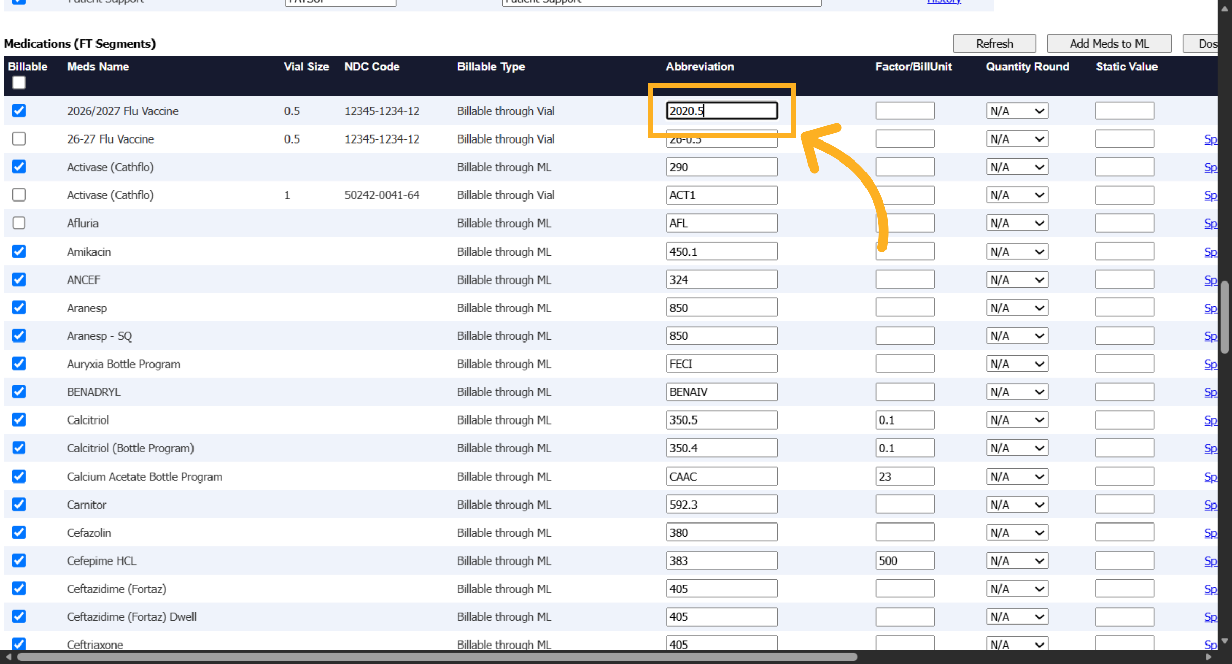The image size is (1232, 664).
Task: Check Billable for Activase (Cathflo) Vial row
Action: click(19, 195)
